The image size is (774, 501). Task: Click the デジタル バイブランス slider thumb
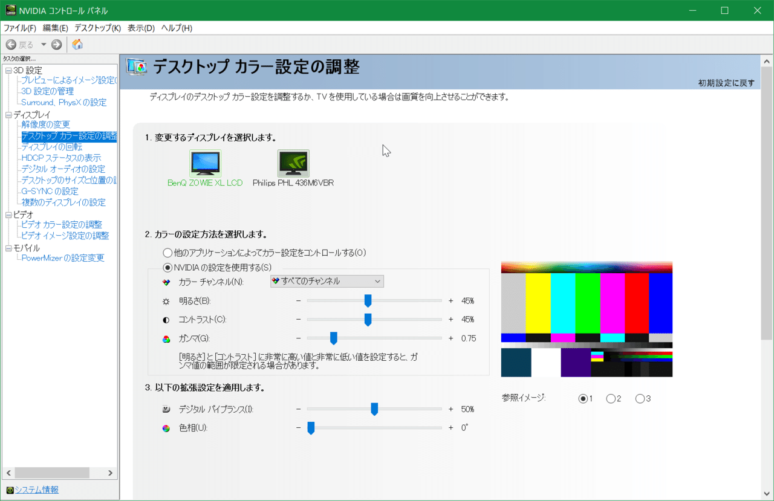click(374, 409)
